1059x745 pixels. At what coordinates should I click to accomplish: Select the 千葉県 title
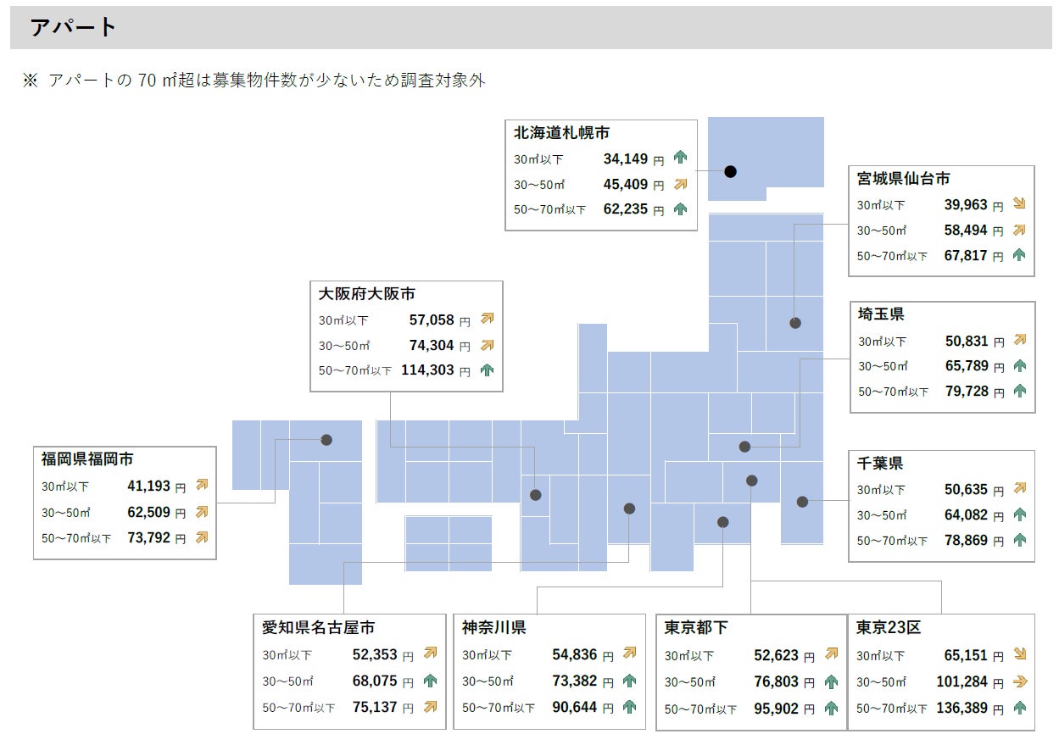pyautogui.click(x=880, y=464)
